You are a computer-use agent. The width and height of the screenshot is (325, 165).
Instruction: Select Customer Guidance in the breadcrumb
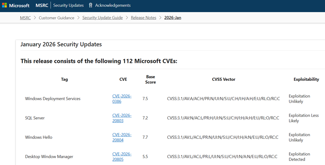coord(57,18)
